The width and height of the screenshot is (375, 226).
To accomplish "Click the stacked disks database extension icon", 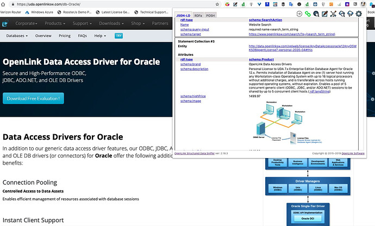I will point(283,4).
